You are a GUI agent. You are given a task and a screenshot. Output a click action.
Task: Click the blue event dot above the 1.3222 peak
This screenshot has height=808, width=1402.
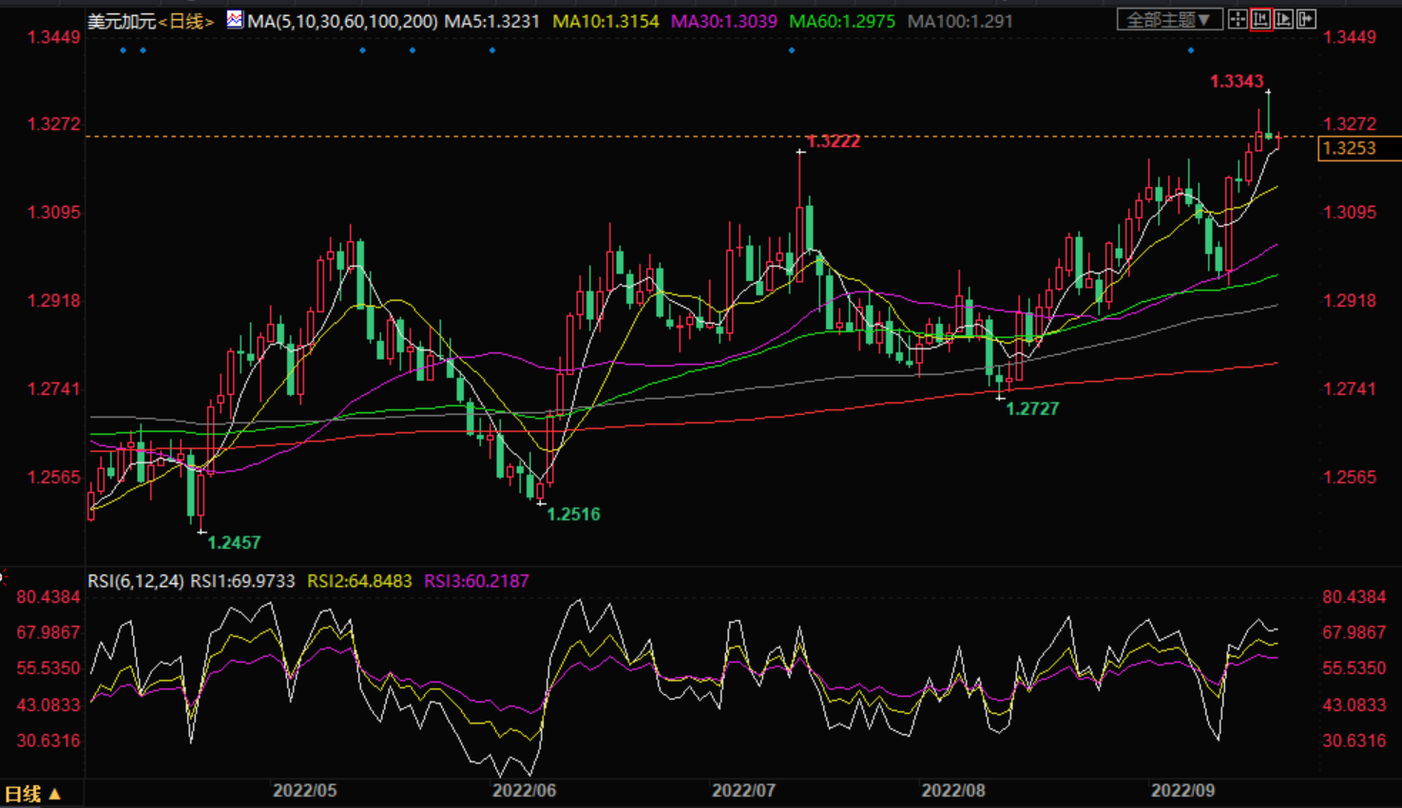click(x=792, y=50)
